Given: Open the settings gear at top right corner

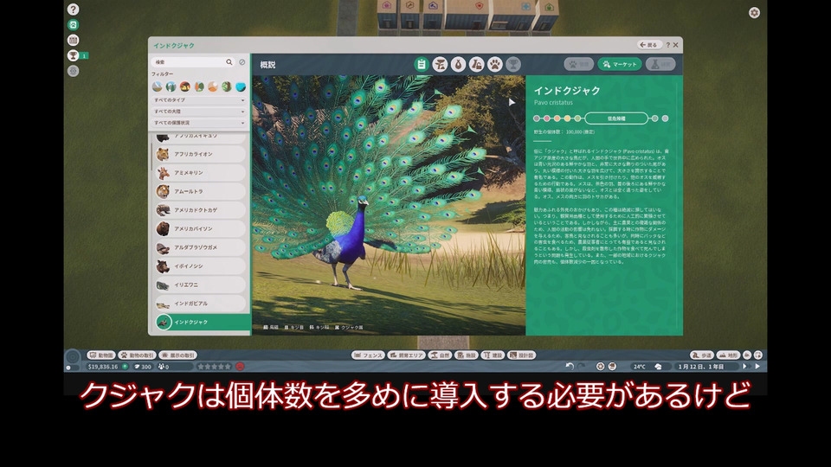Looking at the screenshot, I should 754,13.
